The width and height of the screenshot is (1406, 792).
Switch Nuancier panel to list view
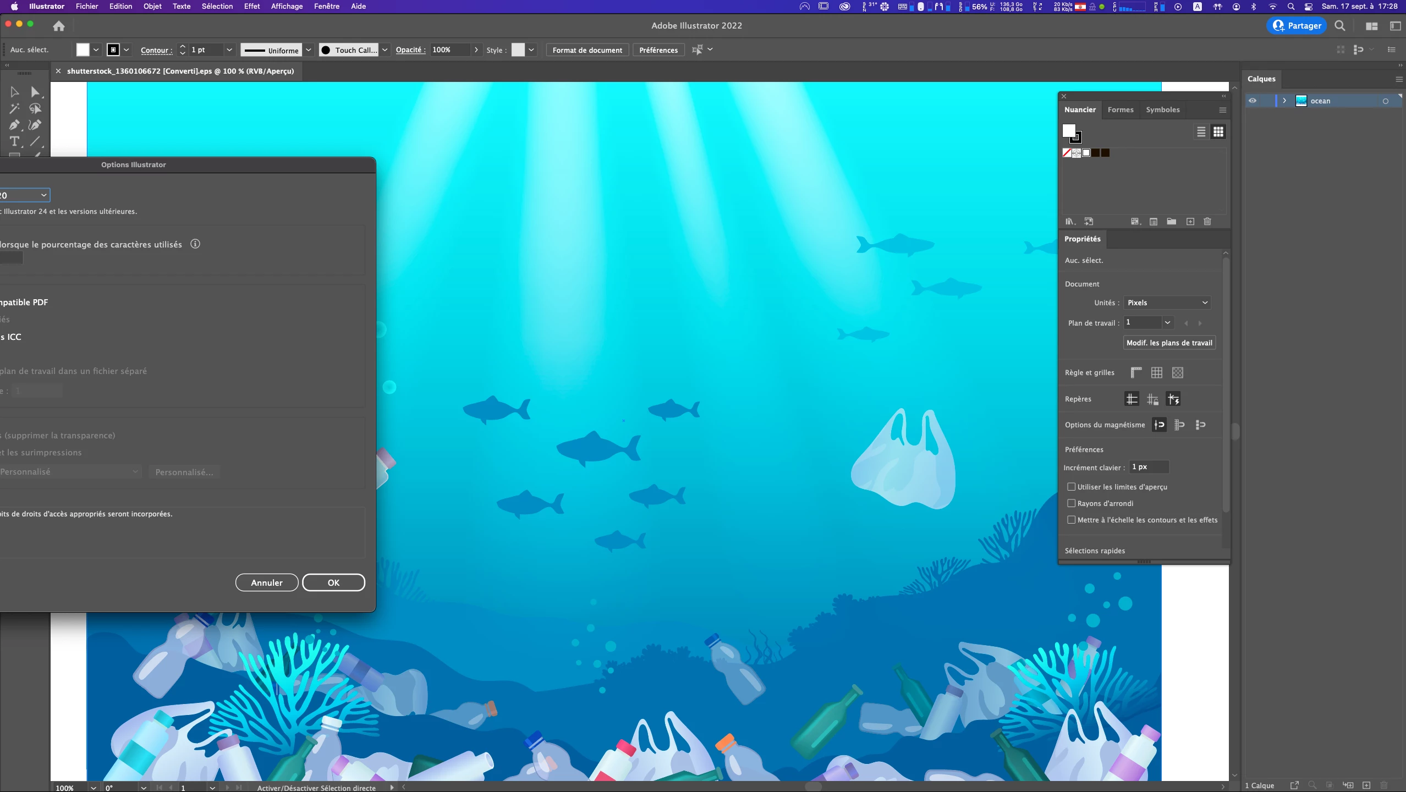pos(1201,132)
